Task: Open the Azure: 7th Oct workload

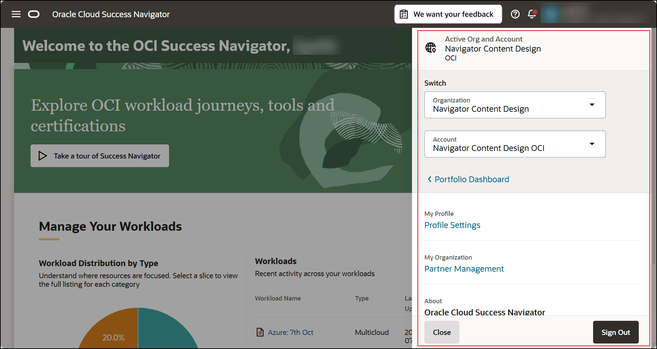Action: pos(291,332)
